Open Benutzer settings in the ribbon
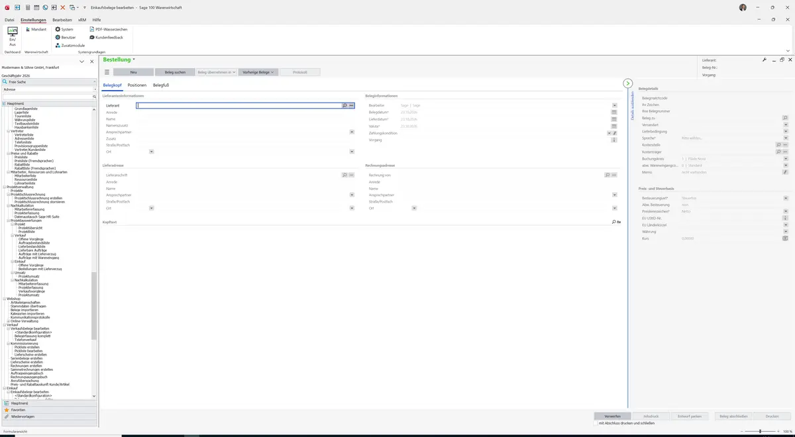 tap(65, 37)
